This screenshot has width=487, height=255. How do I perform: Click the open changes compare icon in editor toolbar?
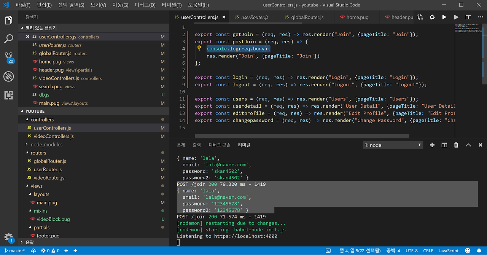[420, 17]
